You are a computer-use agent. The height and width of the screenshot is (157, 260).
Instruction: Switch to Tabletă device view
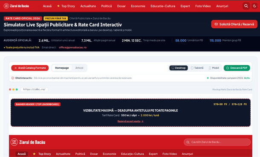point(197,68)
